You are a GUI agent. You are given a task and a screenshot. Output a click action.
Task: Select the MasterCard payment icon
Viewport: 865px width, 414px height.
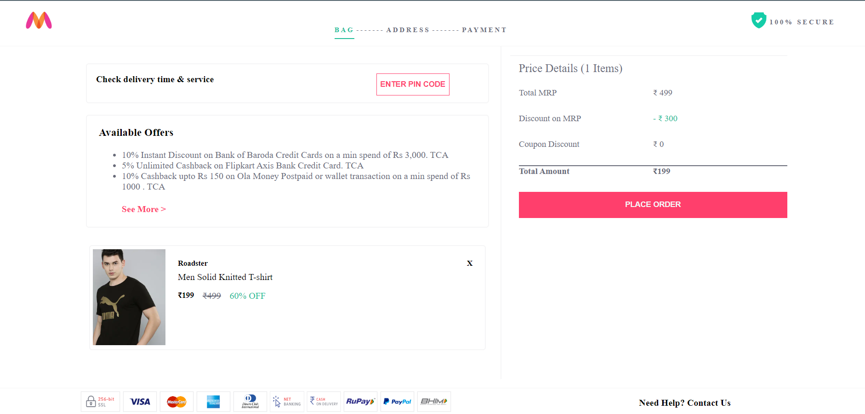tap(176, 401)
